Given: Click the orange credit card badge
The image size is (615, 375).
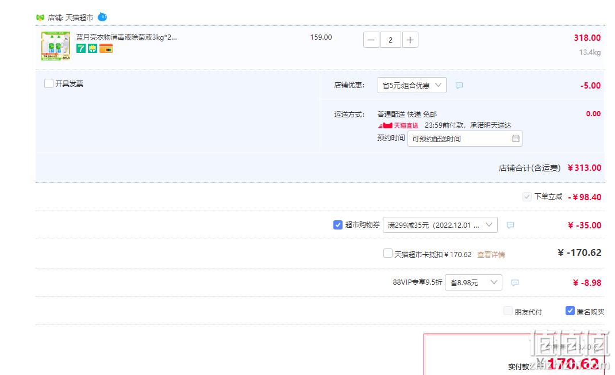Looking at the screenshot, I should pos(106,48).
